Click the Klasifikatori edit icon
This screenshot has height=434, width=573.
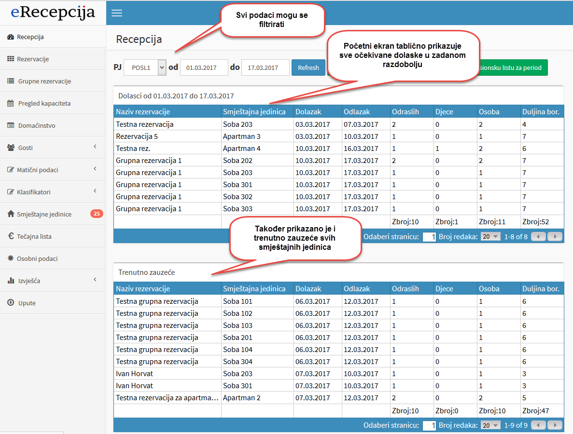11,192
